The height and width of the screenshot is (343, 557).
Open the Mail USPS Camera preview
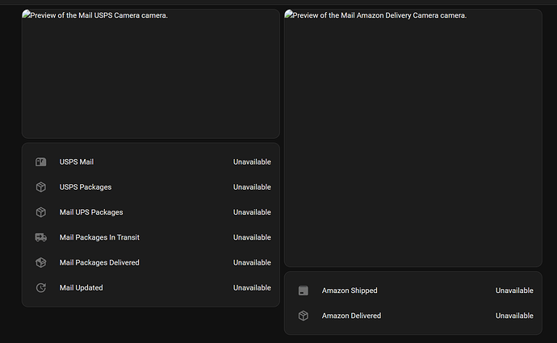click(151, 74)
